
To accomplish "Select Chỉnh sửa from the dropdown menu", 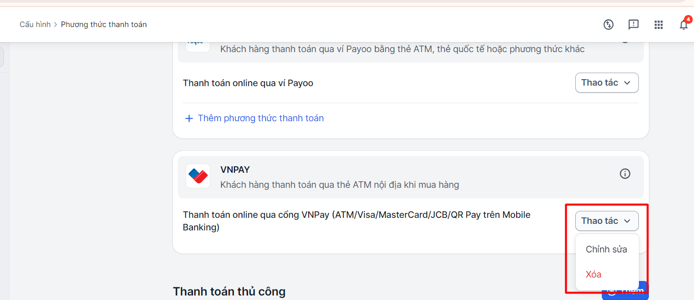I will (x=606, y=249).
